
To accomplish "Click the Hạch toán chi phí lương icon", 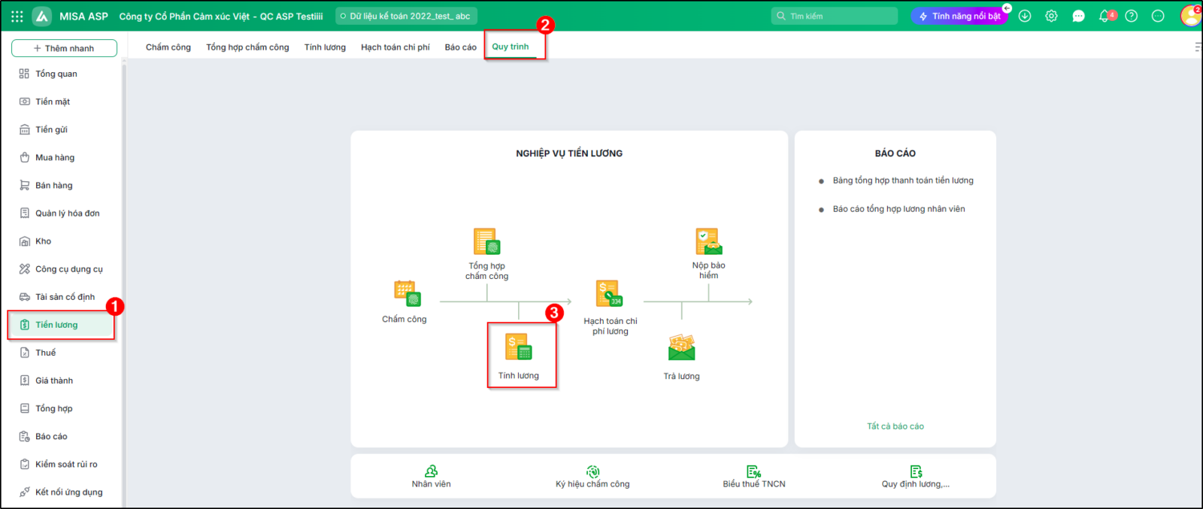I will [609, 293].
